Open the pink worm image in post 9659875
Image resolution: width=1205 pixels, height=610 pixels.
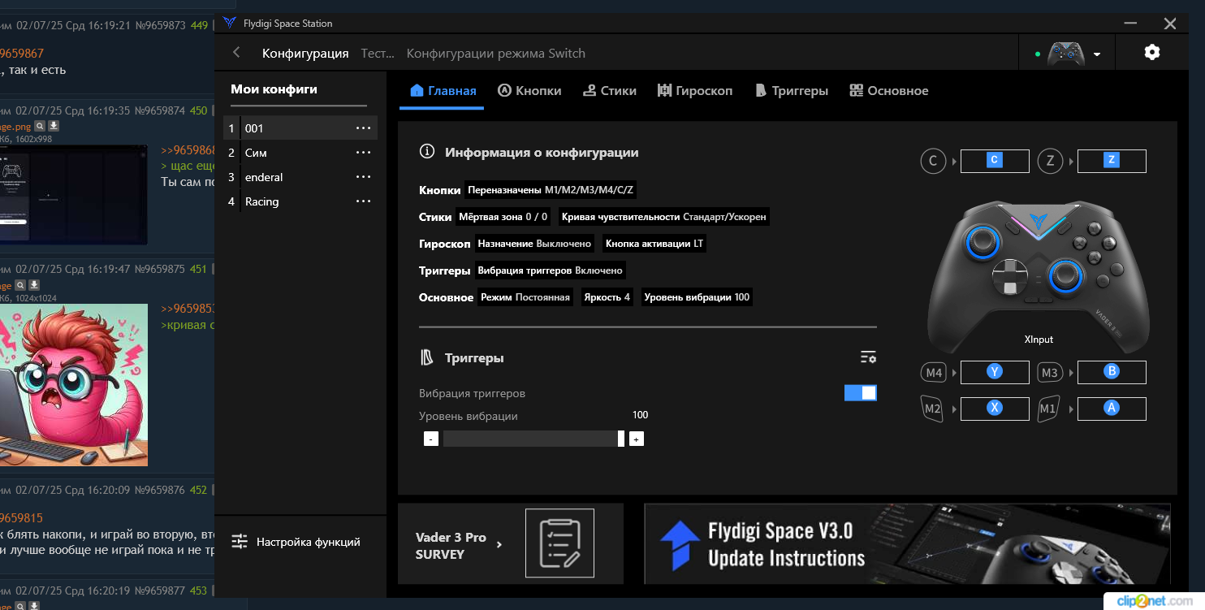[74, 385]
